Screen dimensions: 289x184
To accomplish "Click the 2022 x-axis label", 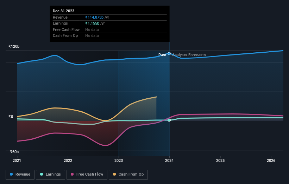I will coord(68,160).
